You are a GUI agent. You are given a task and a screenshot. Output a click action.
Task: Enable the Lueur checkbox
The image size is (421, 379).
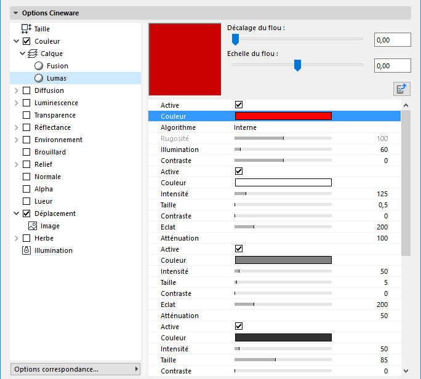(26, 201)
